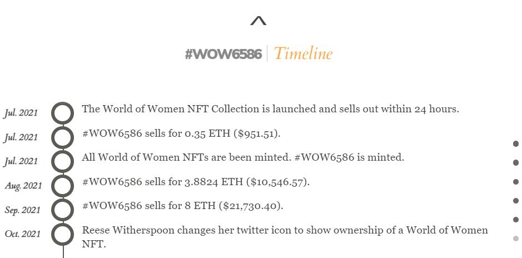The width and height of the screenshot is (522, 258).
Task: Select the Oct. 2021 timeline circle
Action: click(63, 234)
